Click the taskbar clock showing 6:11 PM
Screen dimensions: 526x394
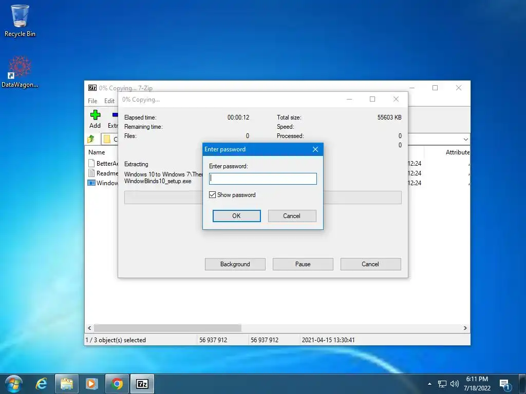point(477,384)
